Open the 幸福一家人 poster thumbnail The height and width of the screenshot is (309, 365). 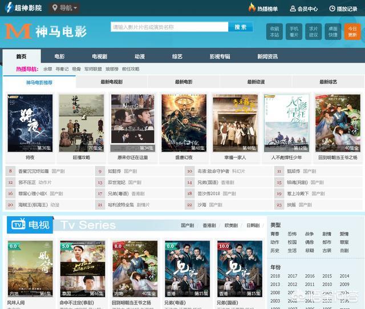coord(235,123)
